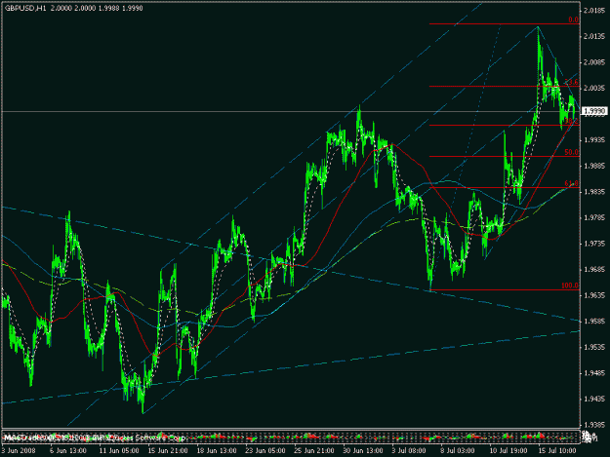Click the 2.0135 price axis label
This screenshot has width=610, height=457.
pos(594,36)
